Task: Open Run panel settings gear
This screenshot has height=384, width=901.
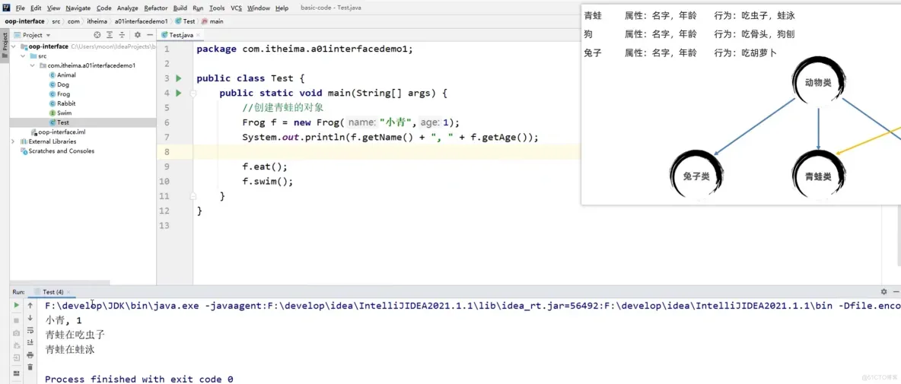Action: tap(883, 292)
